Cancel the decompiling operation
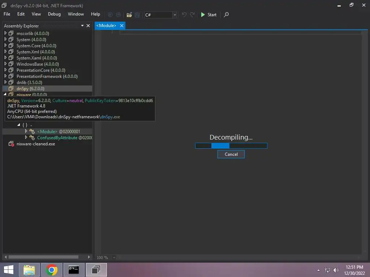Screen dimensions: 370x277 tap(231, 154)
